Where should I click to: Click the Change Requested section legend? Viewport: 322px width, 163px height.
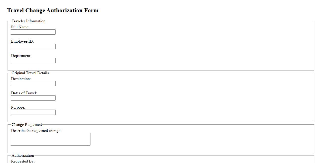[x=26, y=125]
